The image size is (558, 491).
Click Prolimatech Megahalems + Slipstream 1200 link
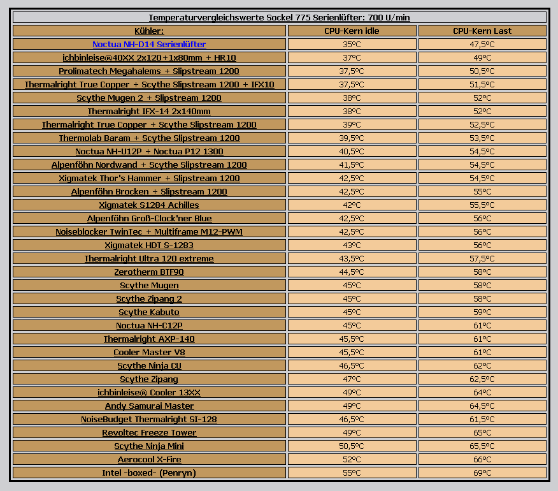click(x=149, y=71)
